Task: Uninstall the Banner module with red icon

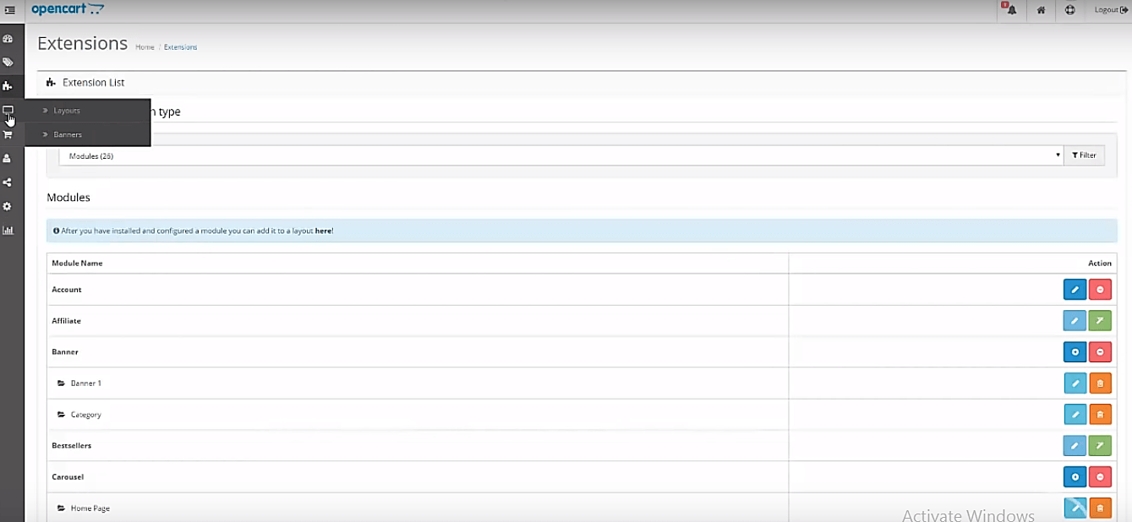Action: (x=1100, y=351)
